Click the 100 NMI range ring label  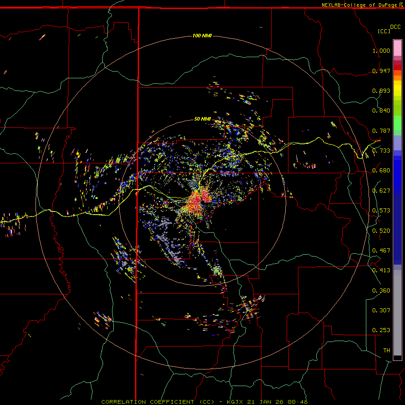pos(202,36)
